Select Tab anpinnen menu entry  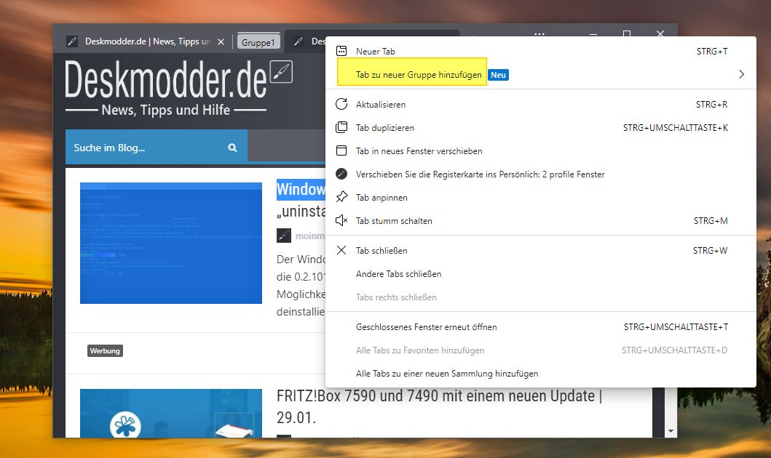(x=541, y=197)
